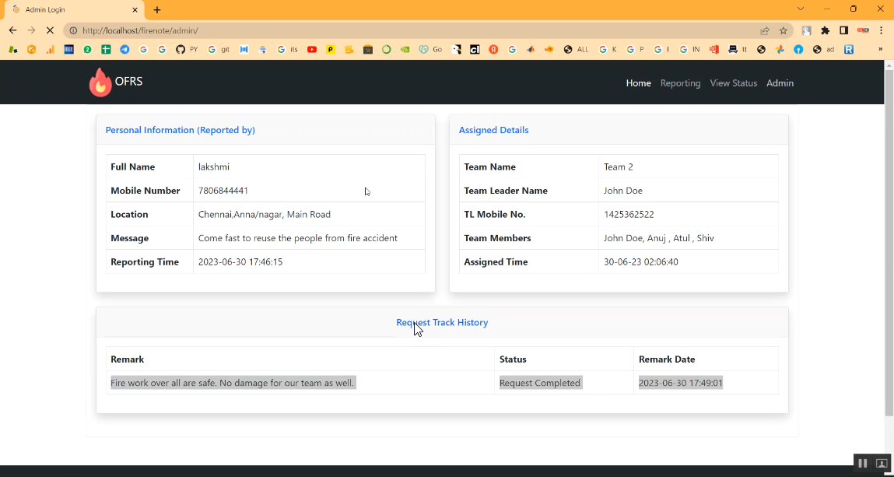Open a new browser tab

coord(157,10)
